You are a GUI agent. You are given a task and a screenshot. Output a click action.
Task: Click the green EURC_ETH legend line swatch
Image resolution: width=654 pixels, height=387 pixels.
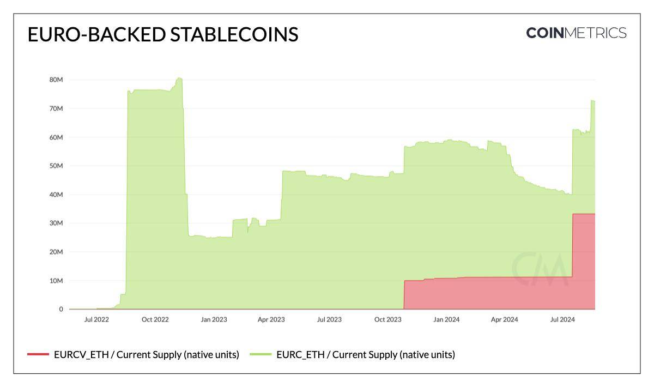tap(261, 355)
